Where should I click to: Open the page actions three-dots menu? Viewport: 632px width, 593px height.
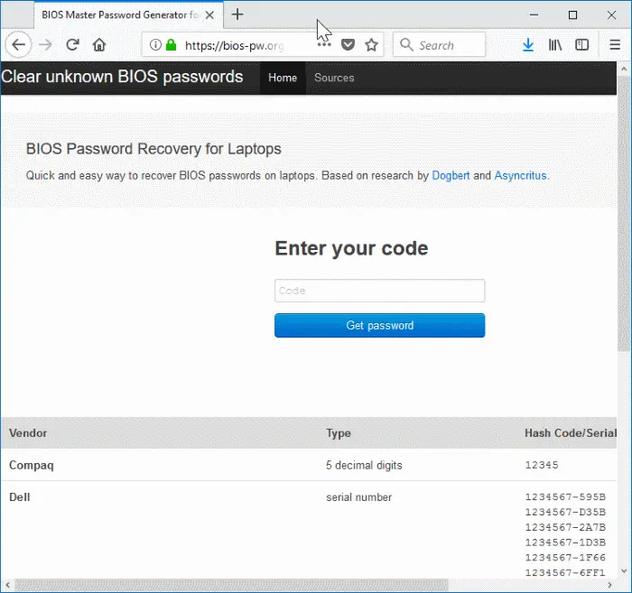(x=324, y=45)
